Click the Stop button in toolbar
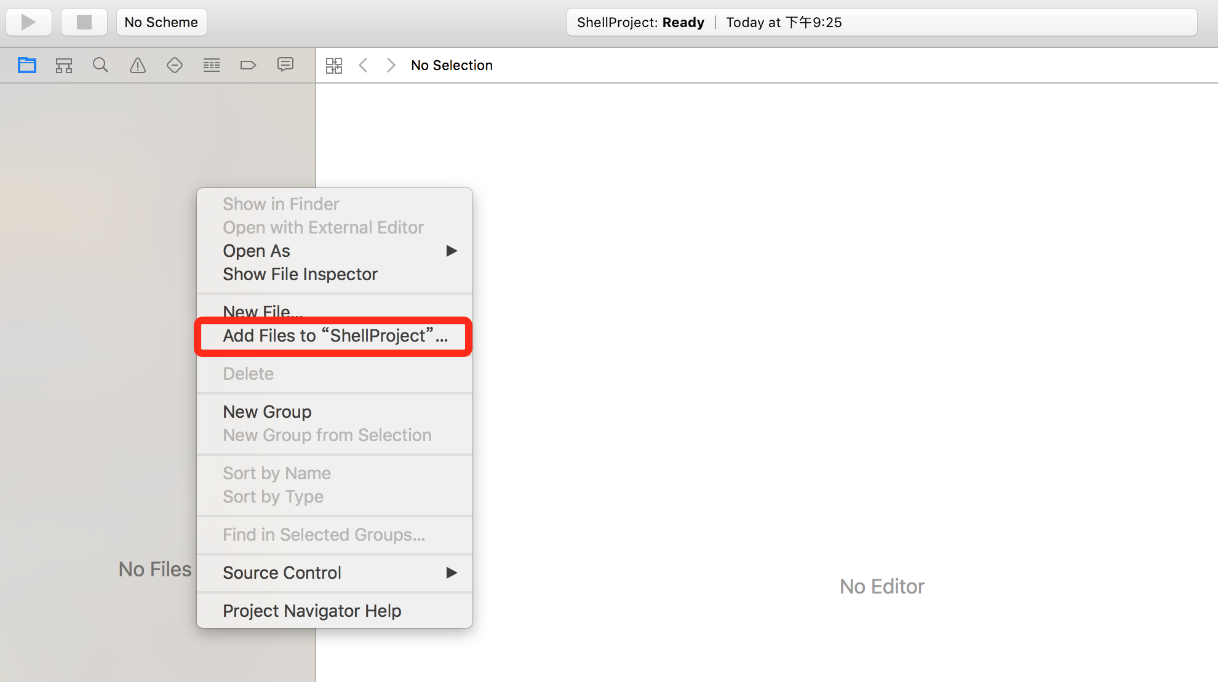This screenshot has height=682, width=1218. [84, 22]
